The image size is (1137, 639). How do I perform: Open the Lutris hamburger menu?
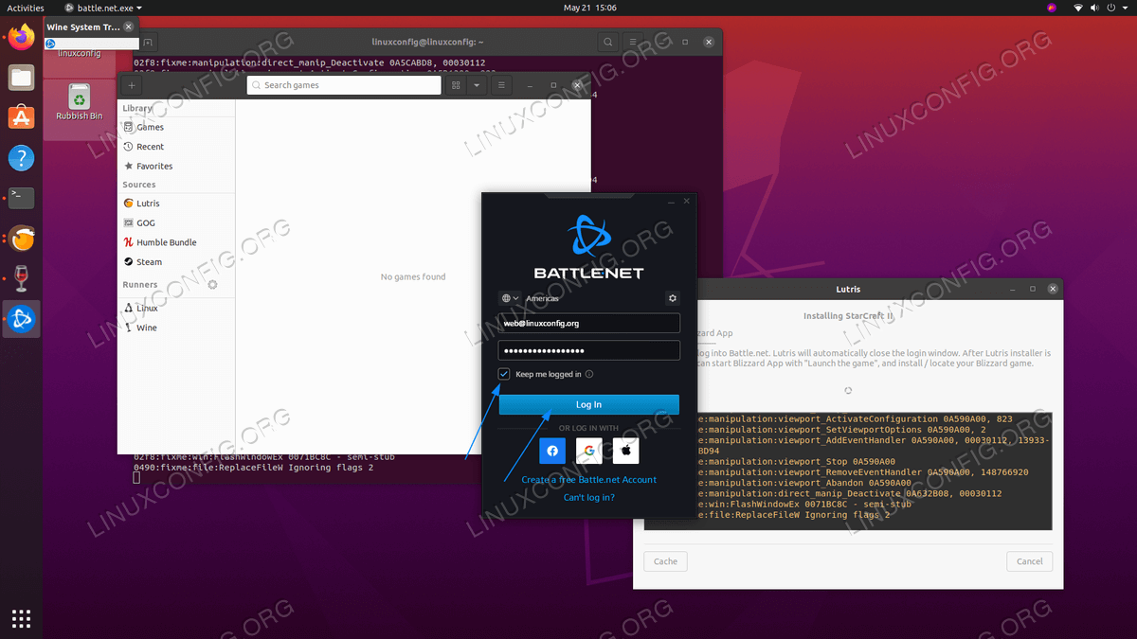click(501, 85)
